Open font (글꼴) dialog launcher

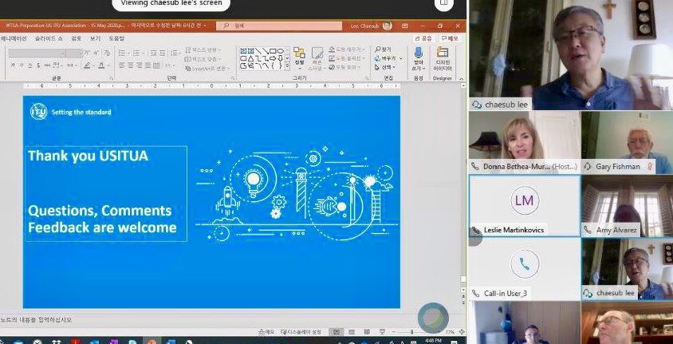click(111, 78)
